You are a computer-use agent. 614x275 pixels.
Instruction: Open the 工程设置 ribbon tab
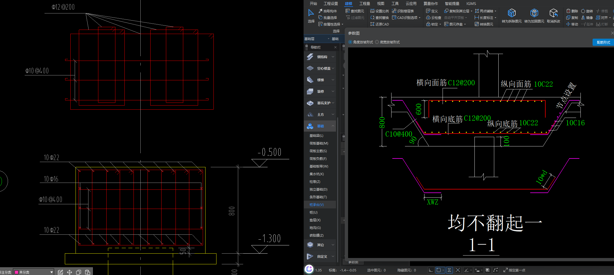331,4
